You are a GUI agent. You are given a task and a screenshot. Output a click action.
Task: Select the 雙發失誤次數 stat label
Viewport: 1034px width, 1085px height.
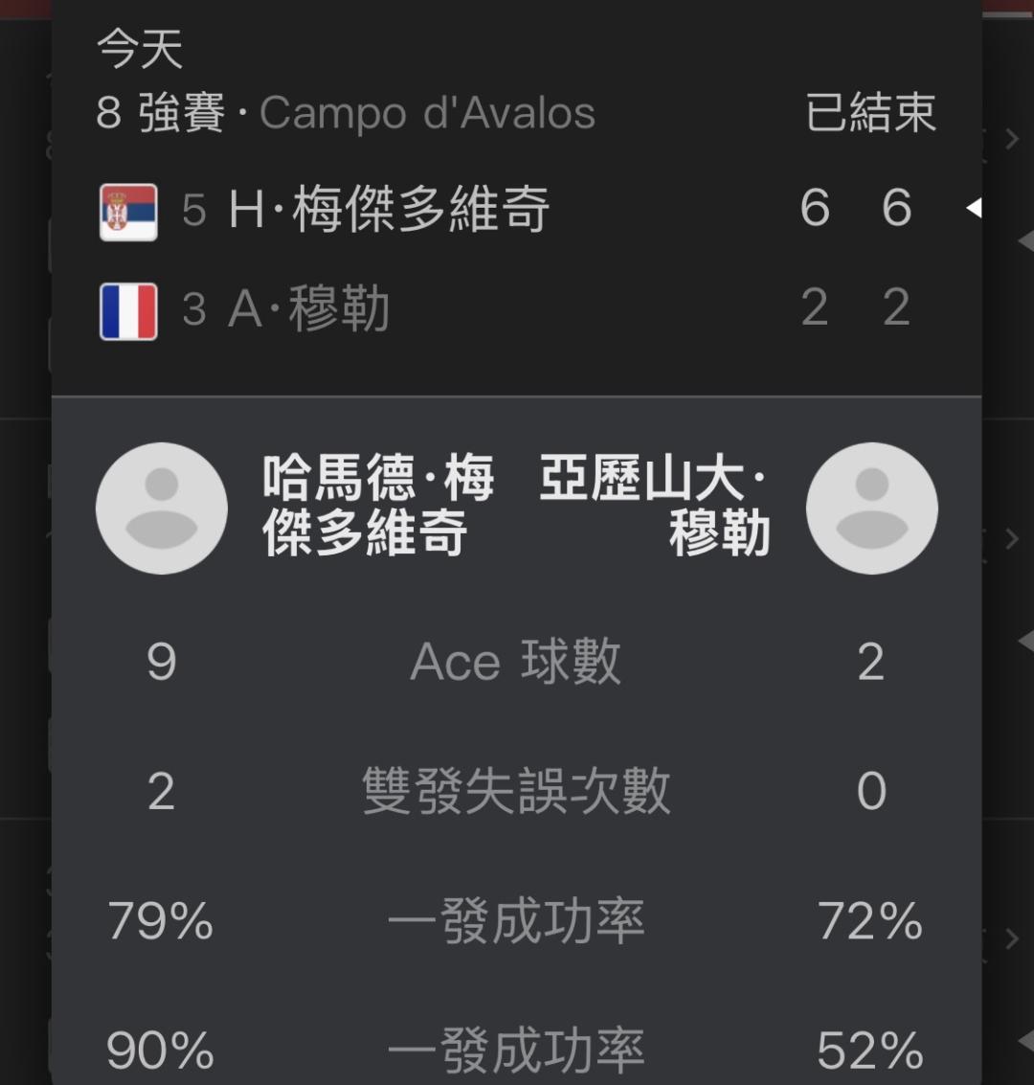click(516, 792)
